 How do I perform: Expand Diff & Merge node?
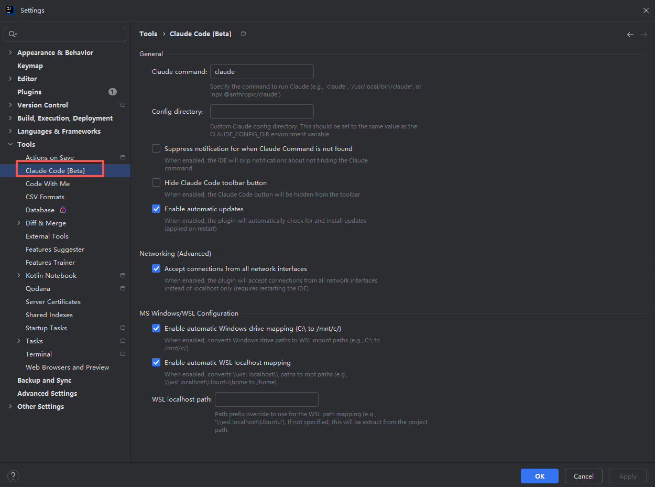tap(19, 223)
